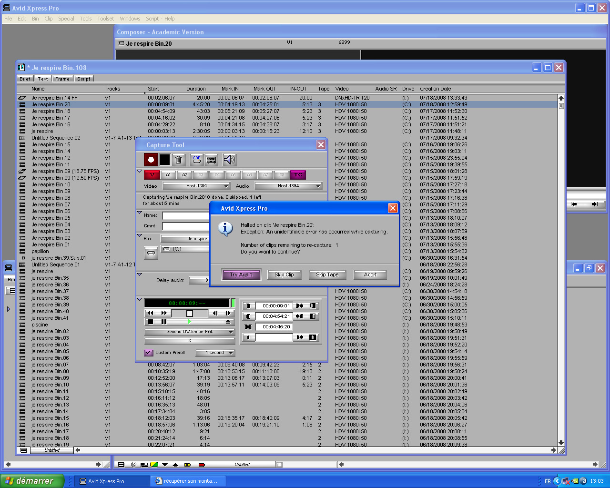Open the Video input Host-1394 dropdown
This screenshot has height=488, width=610.
pos(196,186)
